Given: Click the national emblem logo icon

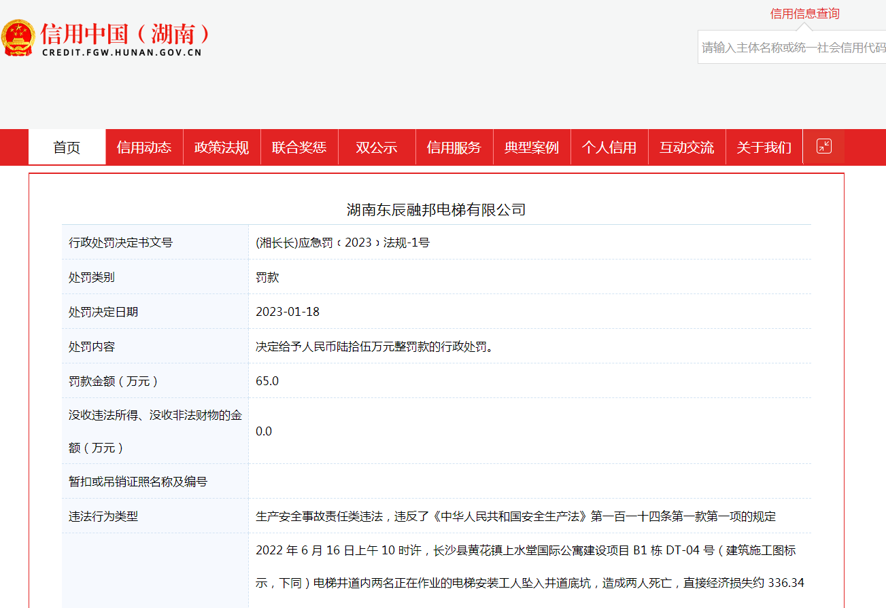Looking at the screenshot, I should 19,39.
